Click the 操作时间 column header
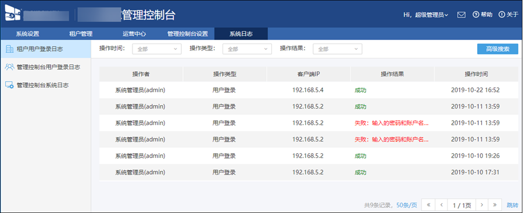 pyautogui.click(x=477, y=74)
